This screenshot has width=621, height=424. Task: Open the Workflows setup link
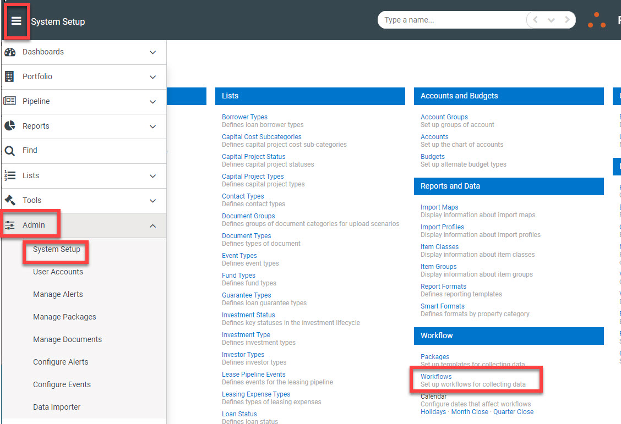click(x=435, y=376)
